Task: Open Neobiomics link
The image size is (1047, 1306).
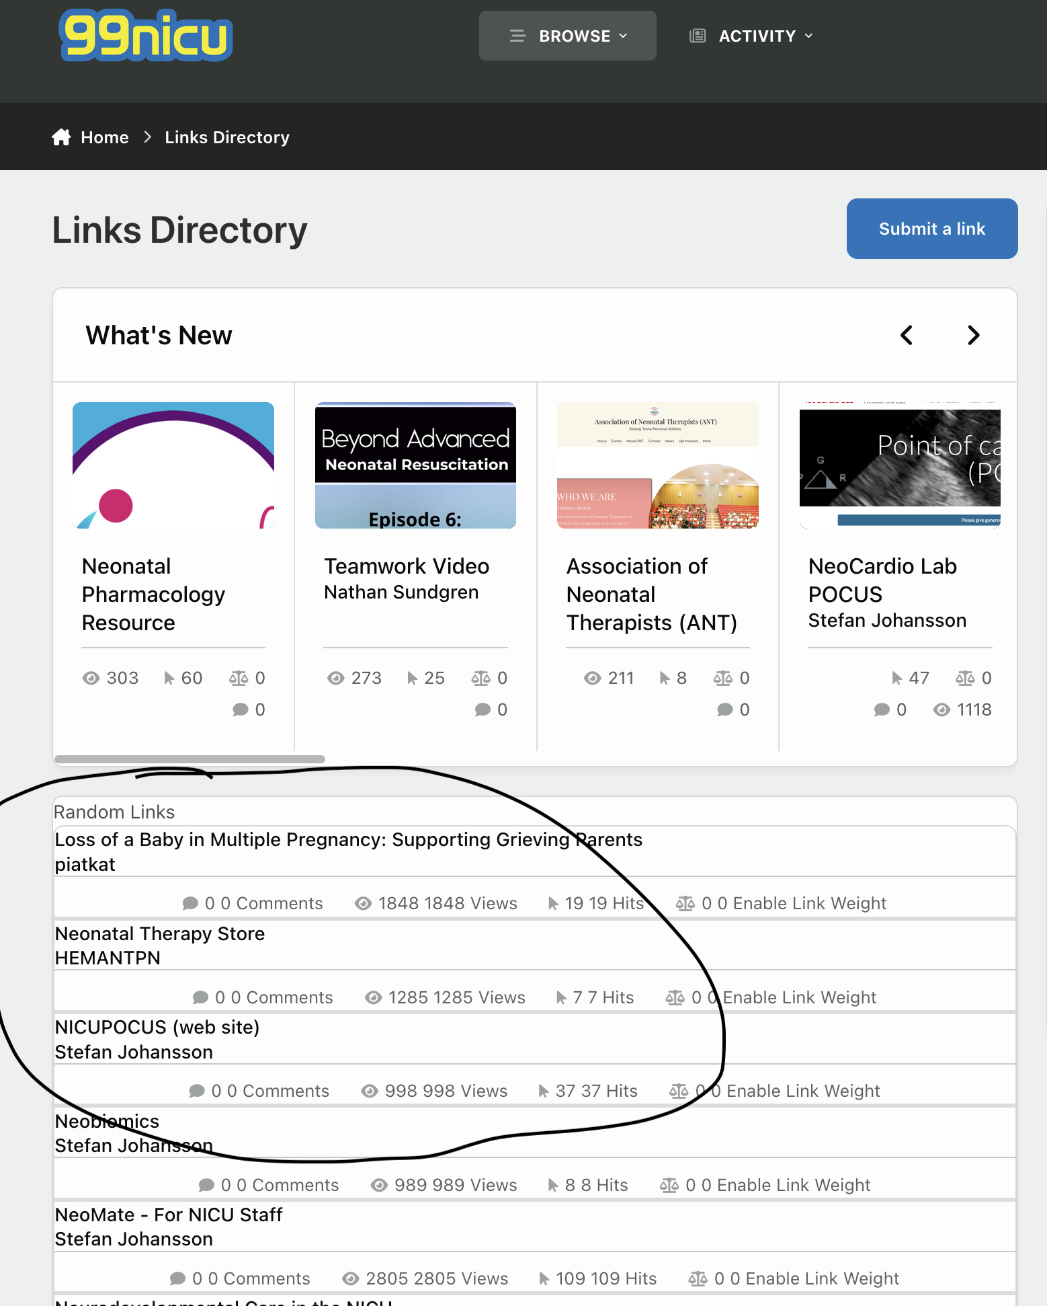Action: 107,1121
